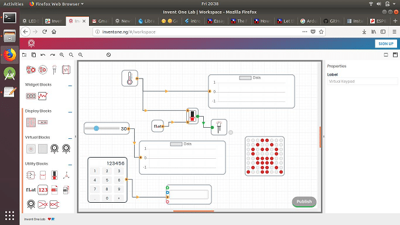Select the dot matrix display block
Screen dimensions: 400x225
pos(31,122)
